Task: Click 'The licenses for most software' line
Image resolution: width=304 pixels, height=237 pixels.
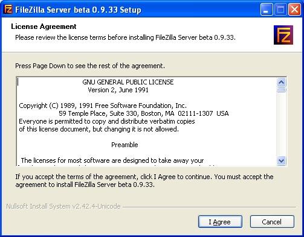Action: [x=112, y=160]
